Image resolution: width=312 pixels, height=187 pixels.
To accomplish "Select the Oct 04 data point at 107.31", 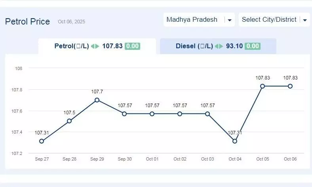I will 235,141.
